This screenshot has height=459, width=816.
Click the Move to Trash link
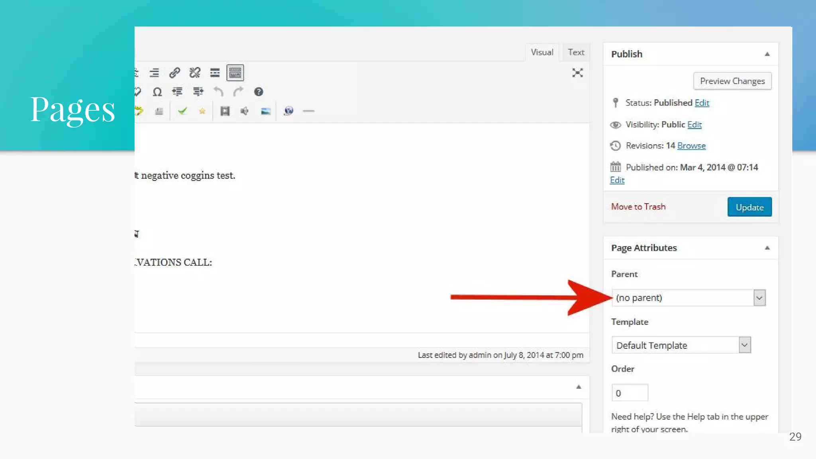pos(638,207)
